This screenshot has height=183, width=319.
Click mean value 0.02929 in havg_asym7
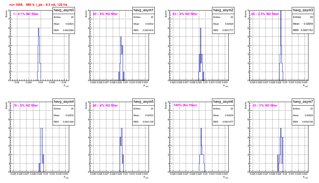309,115
